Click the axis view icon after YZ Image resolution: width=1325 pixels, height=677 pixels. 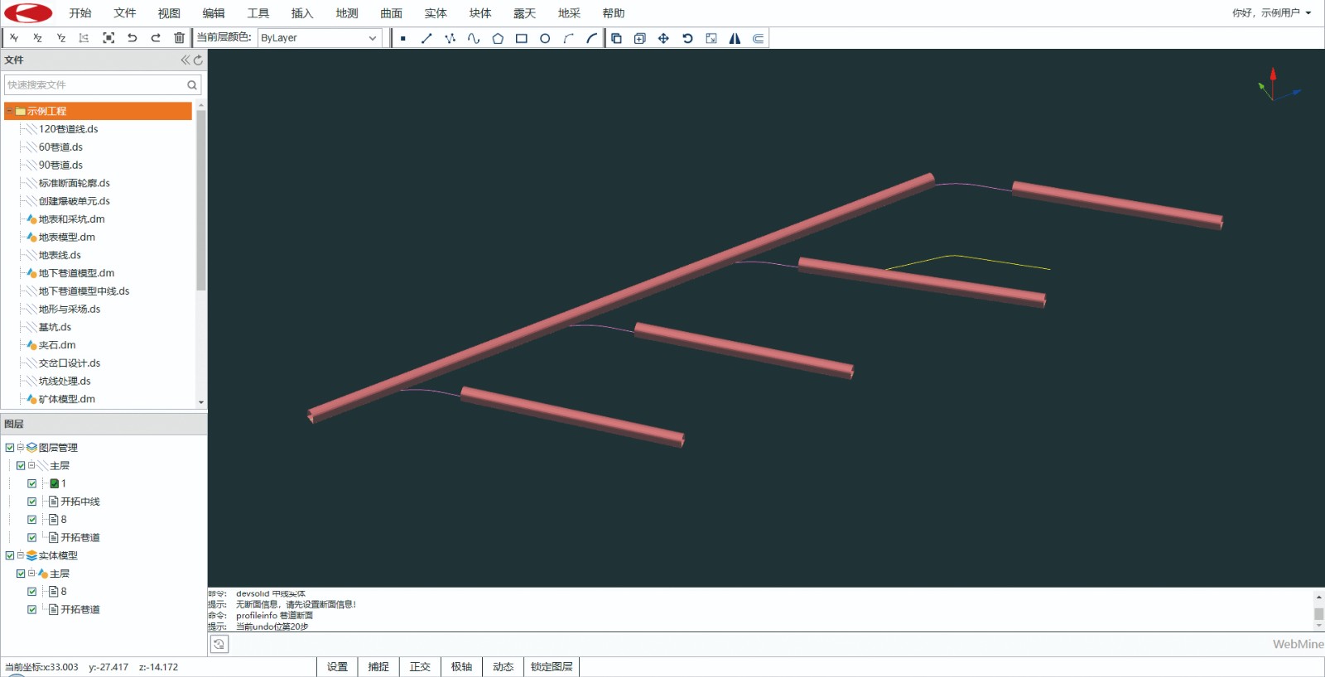[84, 38]
